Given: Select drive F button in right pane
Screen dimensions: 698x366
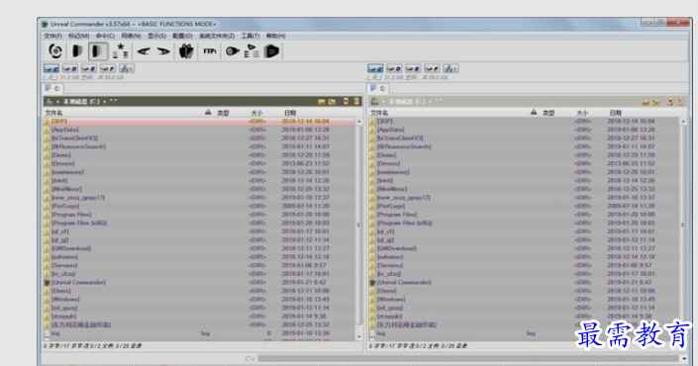Looking at the screenshot, I should coord(432,68).
